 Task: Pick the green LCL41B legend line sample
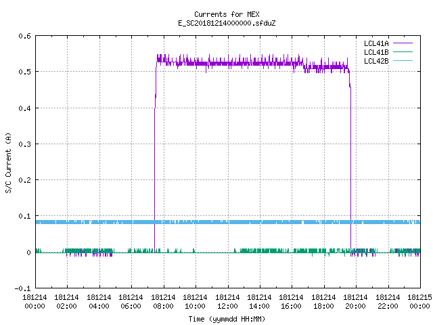pos(403,52)
